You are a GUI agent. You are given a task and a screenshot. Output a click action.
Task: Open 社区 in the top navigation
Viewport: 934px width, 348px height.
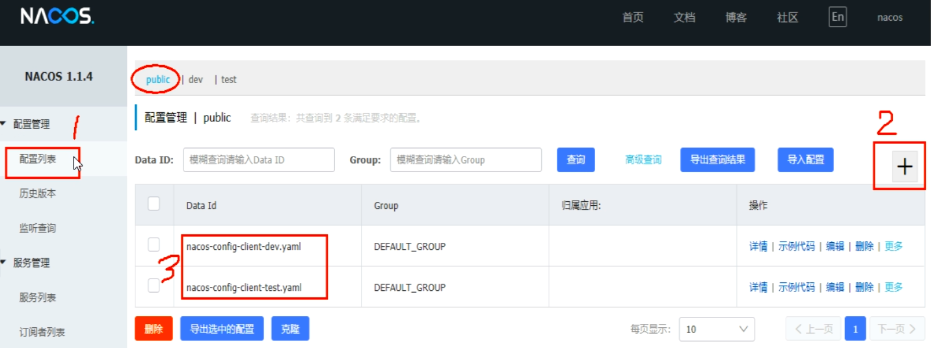[787, 18]
